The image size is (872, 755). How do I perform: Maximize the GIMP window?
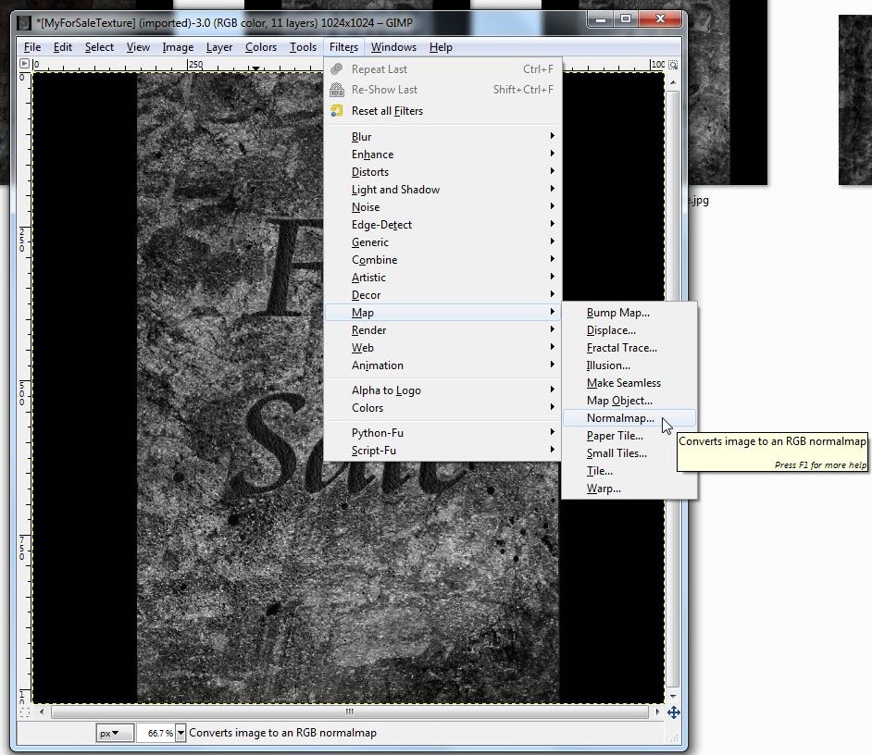[626, 20]
